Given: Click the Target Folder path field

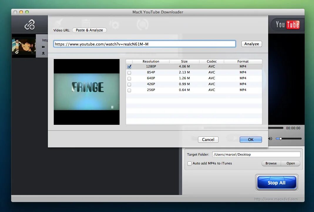Looking at the screenshot, I should 256,154.
